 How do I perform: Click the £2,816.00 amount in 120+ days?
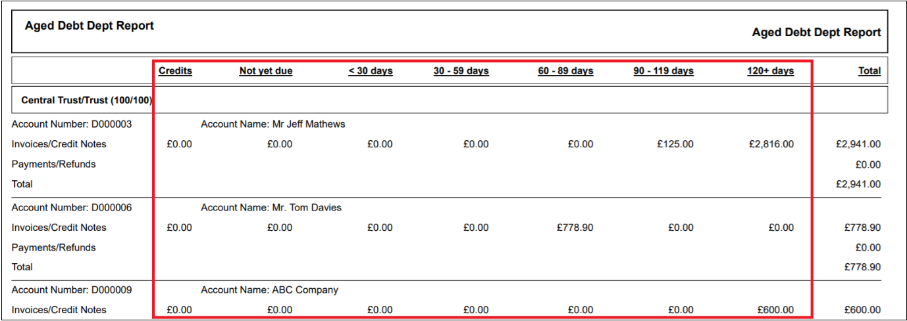coord(771,144)
